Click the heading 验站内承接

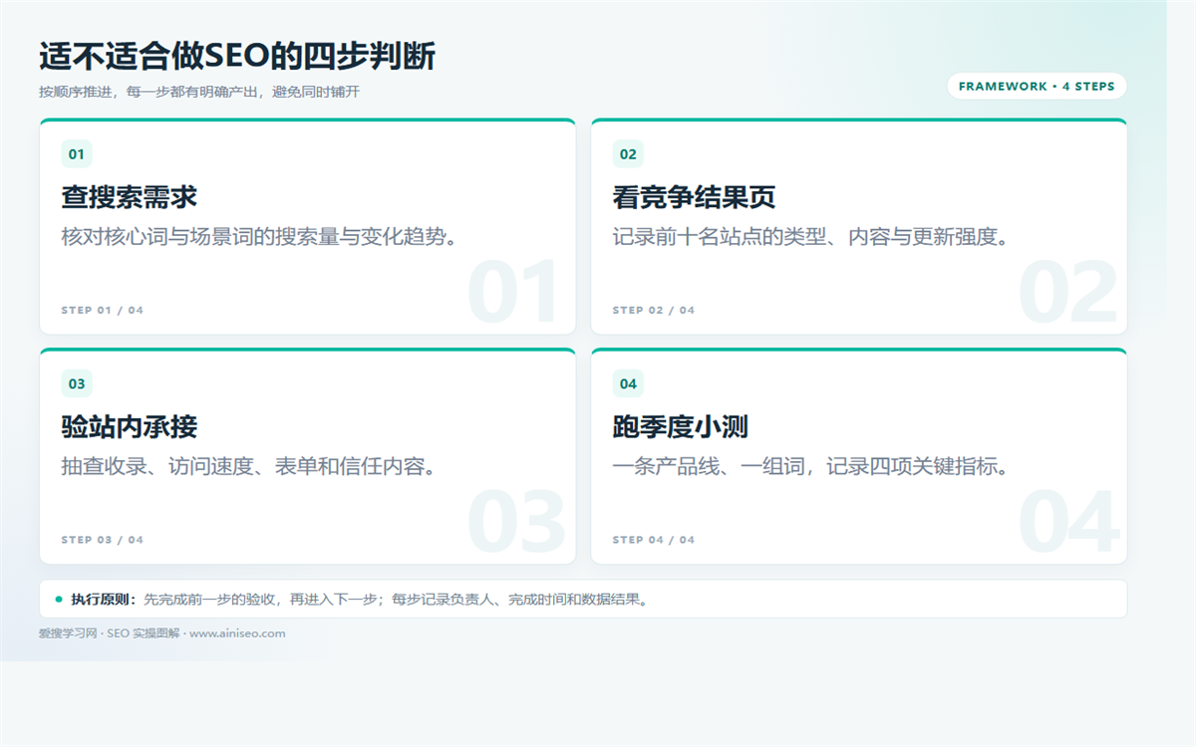coord(130,427)
